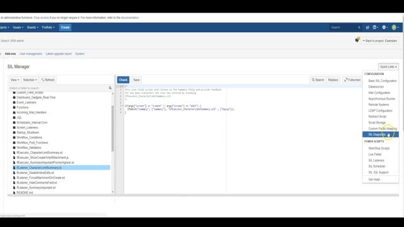Open the View dropdown in file panel
This screenshot has width=404, height=227.
click(x=15, y=80)
